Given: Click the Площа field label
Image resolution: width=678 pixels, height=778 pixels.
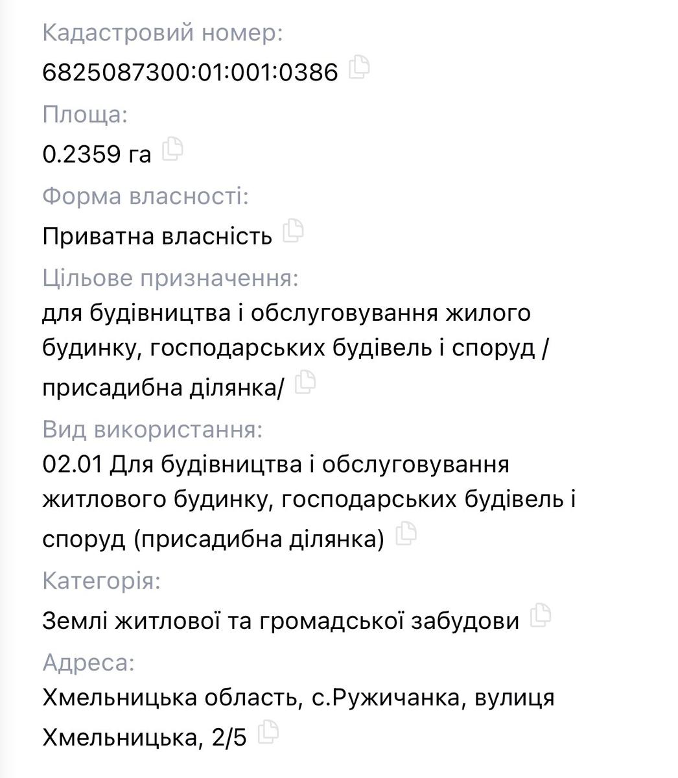Looking at the screenshot, I should (x=84, y=114).
